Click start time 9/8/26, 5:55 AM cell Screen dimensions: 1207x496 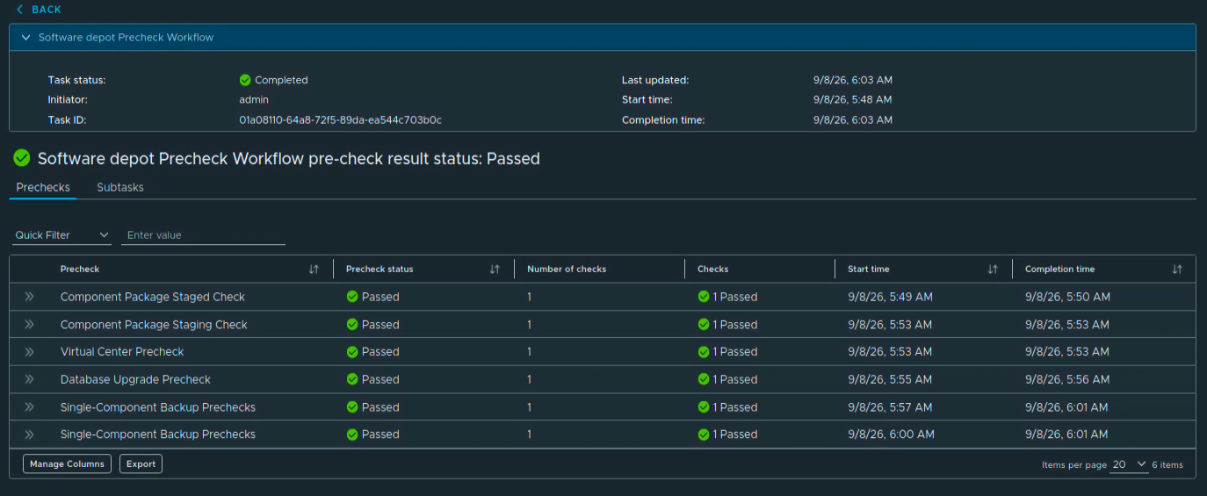tap(890, 379)
